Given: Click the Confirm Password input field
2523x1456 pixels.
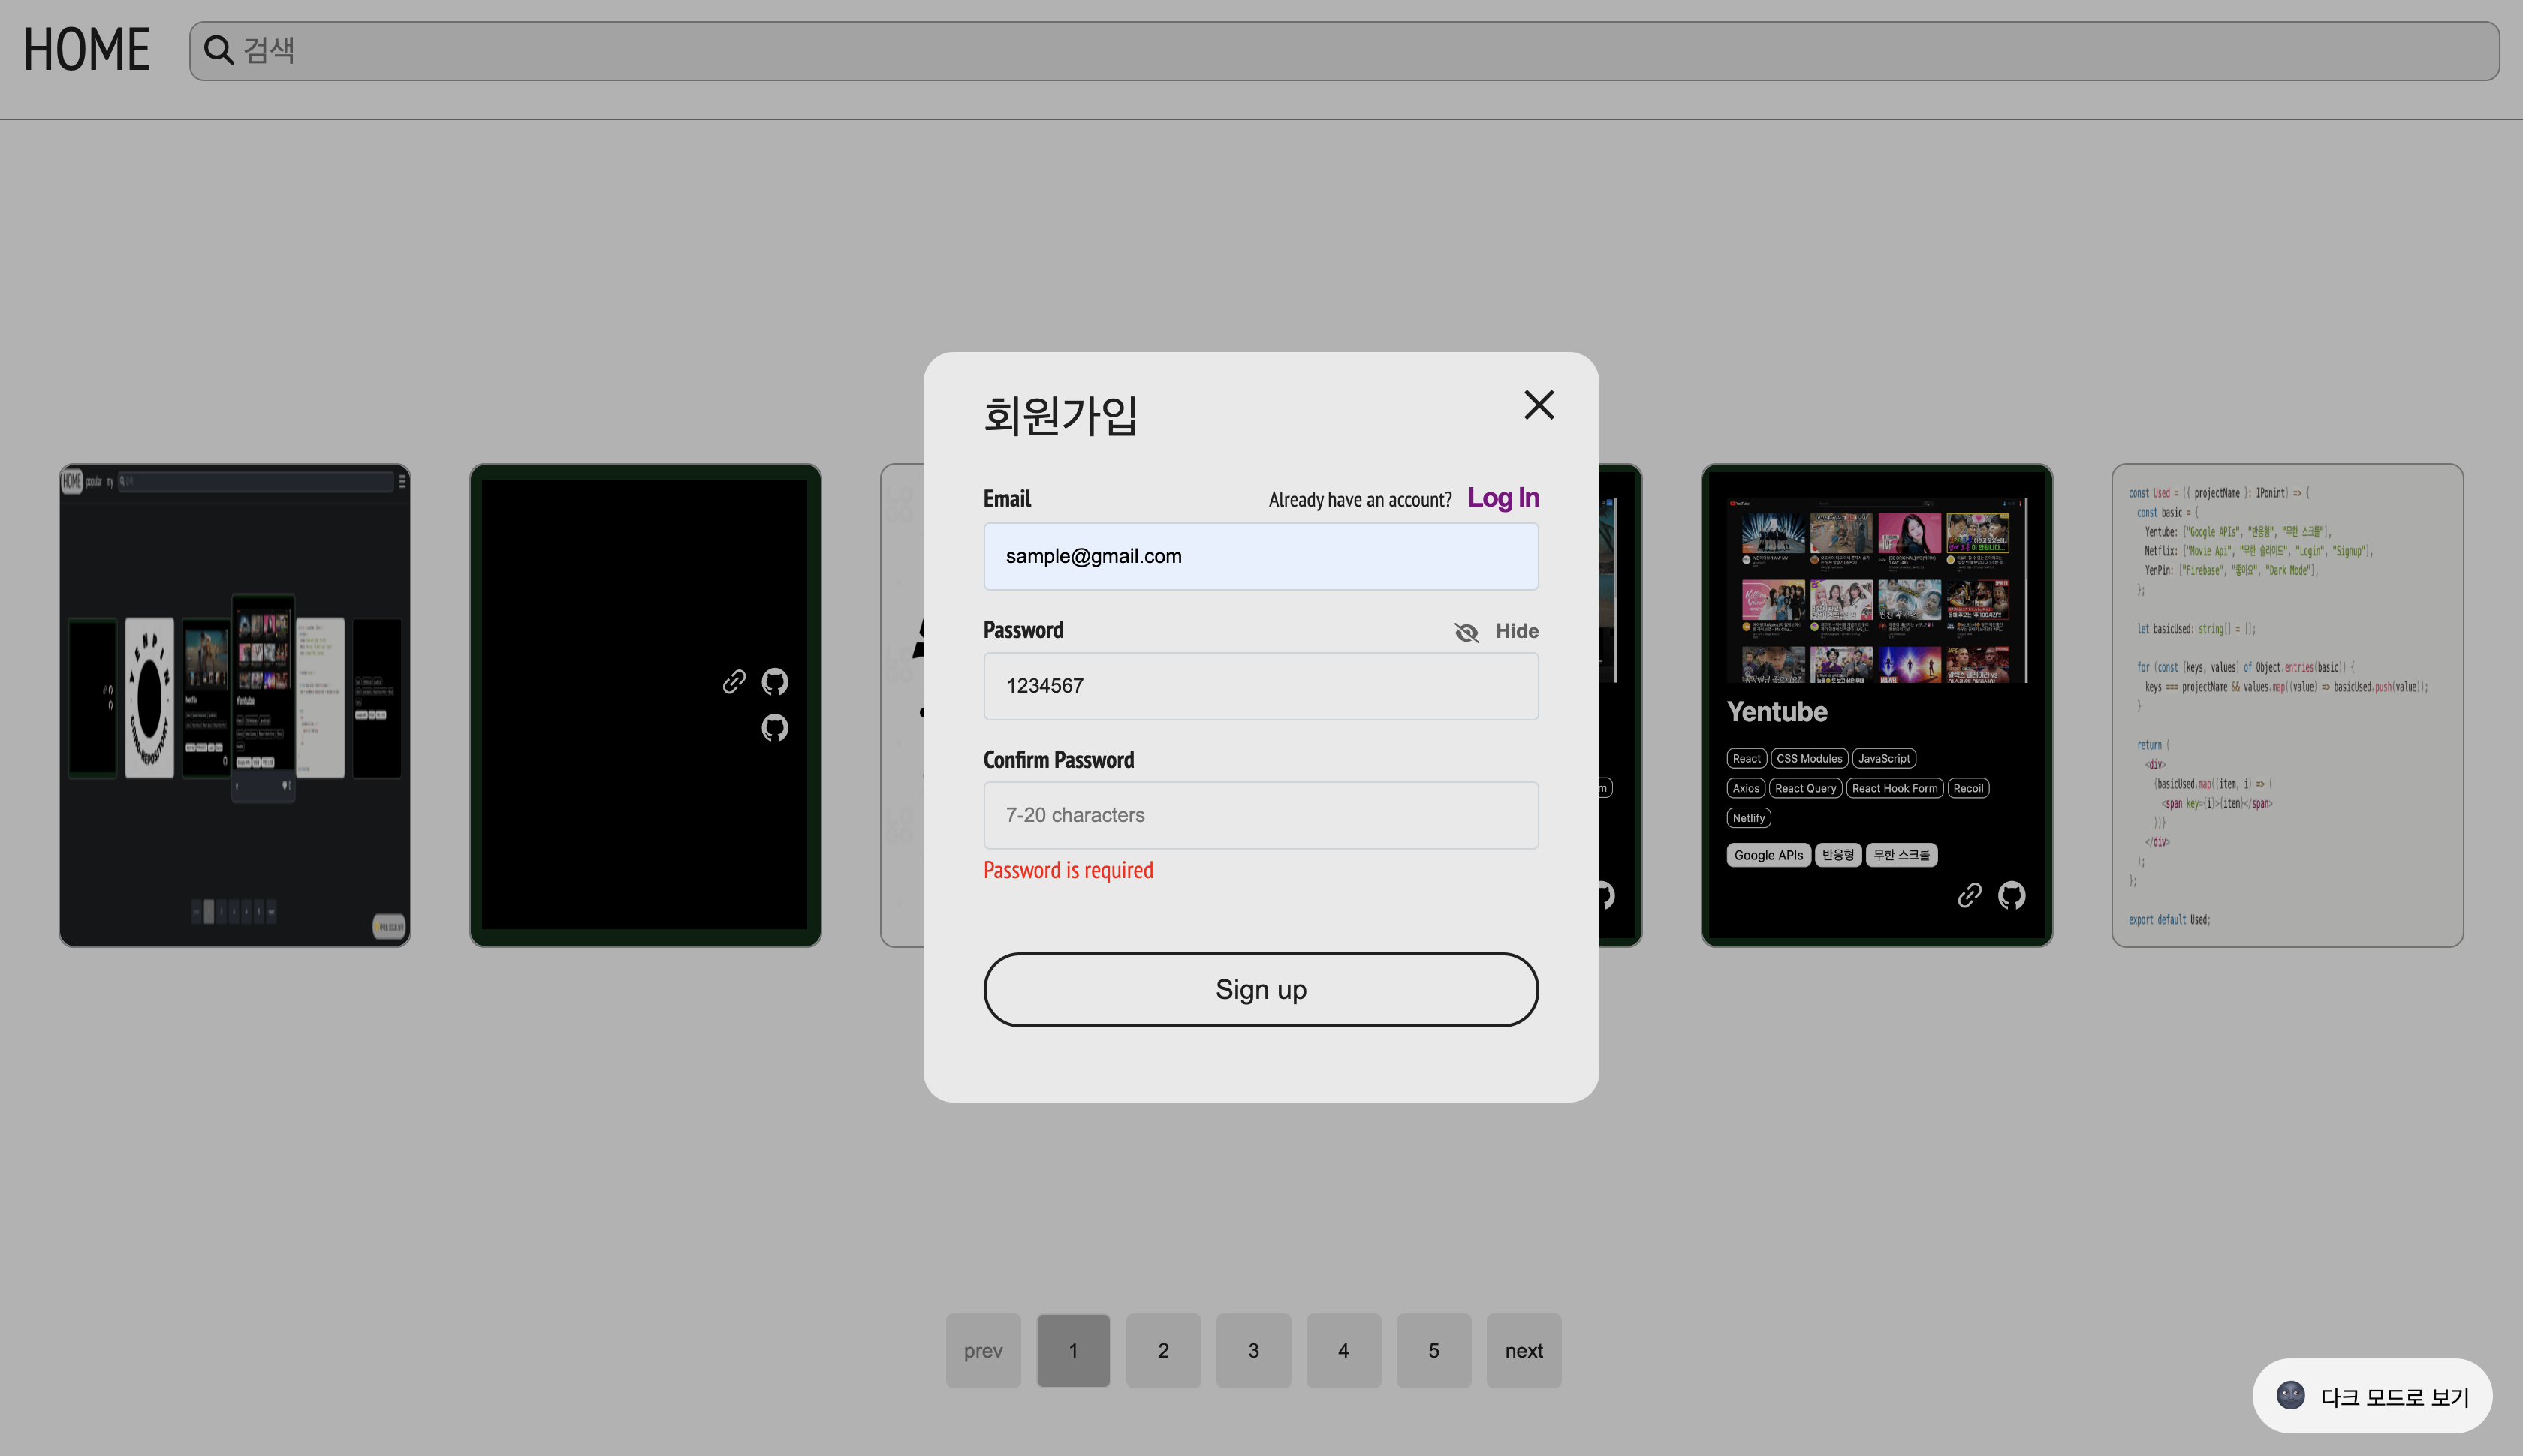Looking at the screenshot, I should click(1259, 815).
